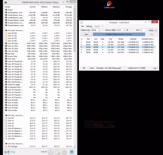
Task: Click the blue X close sensors icon
Action: [x=72, y=152]
